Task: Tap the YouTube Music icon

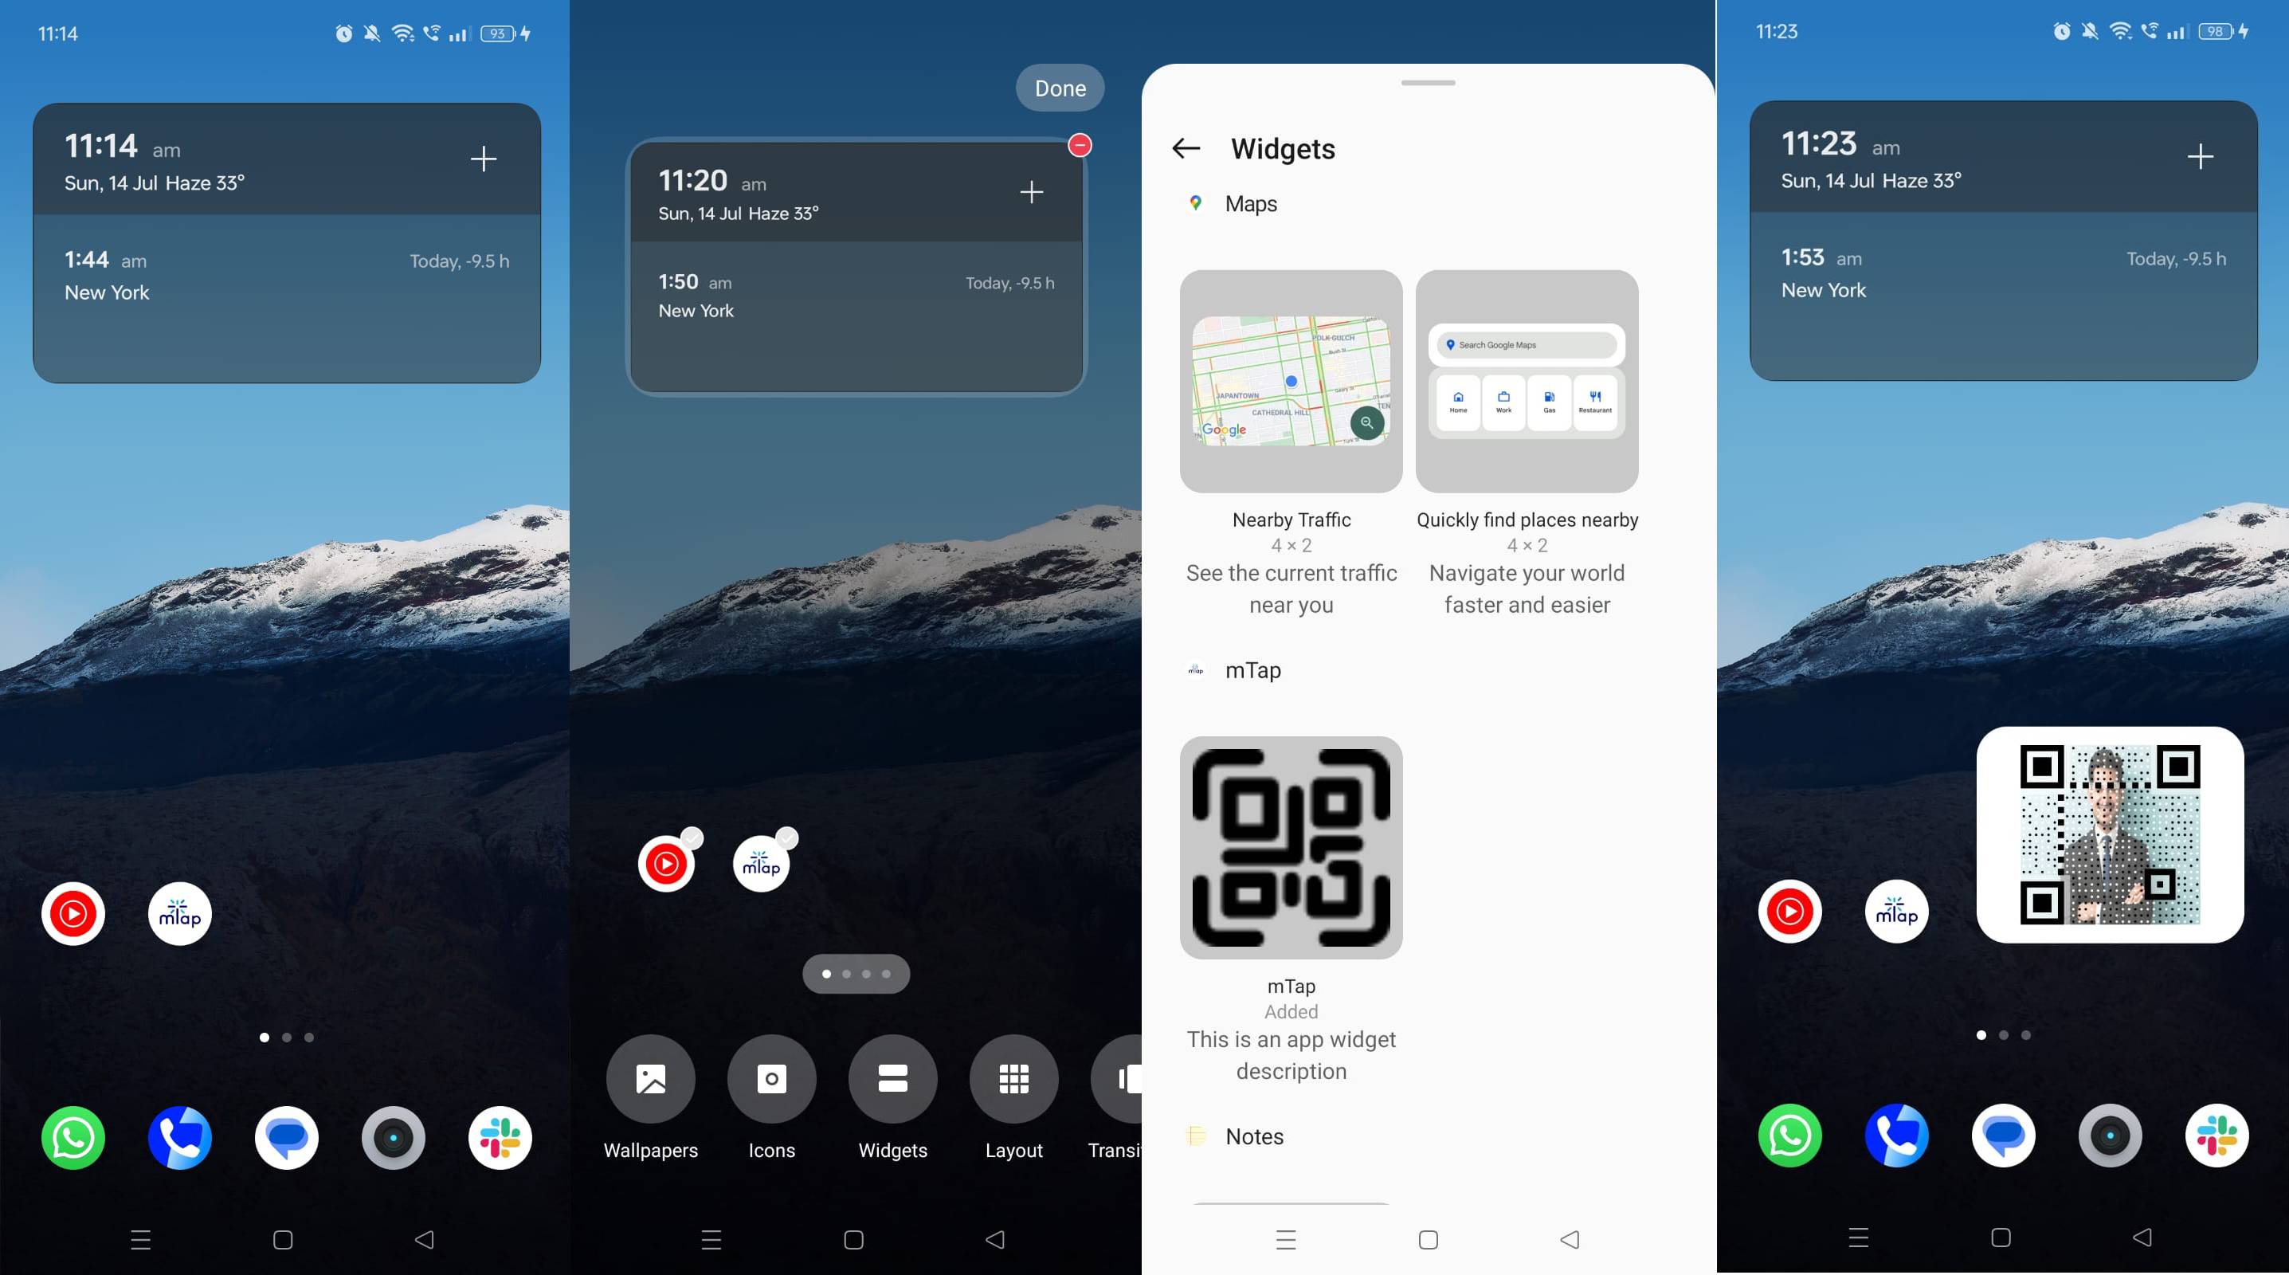Action: (x=76, y=912)
